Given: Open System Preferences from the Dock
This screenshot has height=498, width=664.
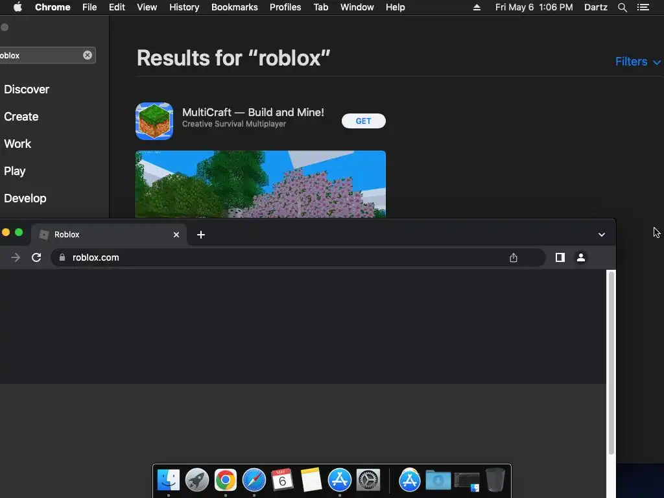Looking at the screenshot, I should tap(368, 480).
